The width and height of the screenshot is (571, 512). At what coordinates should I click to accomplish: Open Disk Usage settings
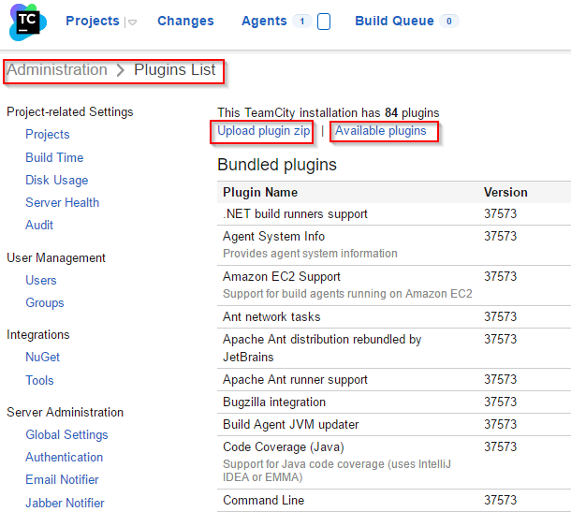point(57,180)
